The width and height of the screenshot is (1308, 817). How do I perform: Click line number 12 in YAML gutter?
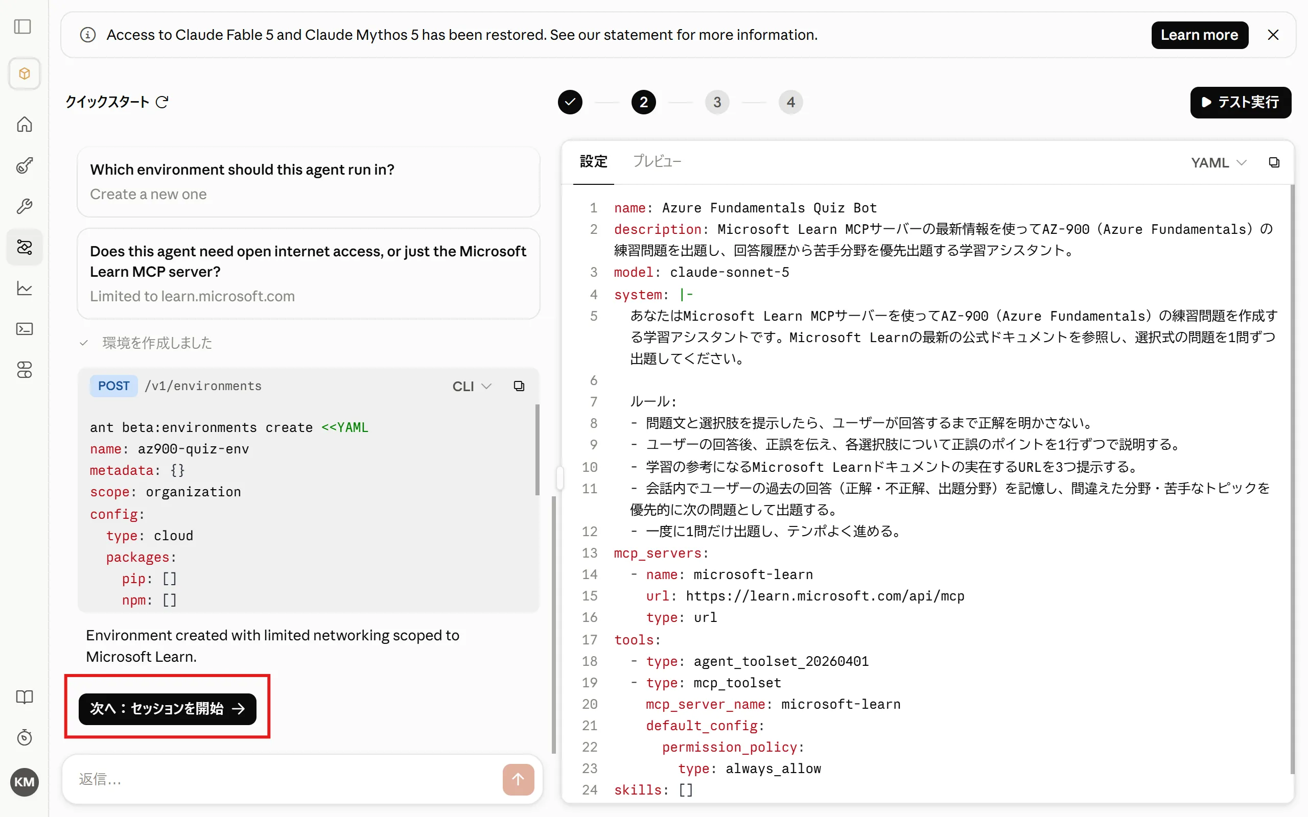[x=590, y=532]
